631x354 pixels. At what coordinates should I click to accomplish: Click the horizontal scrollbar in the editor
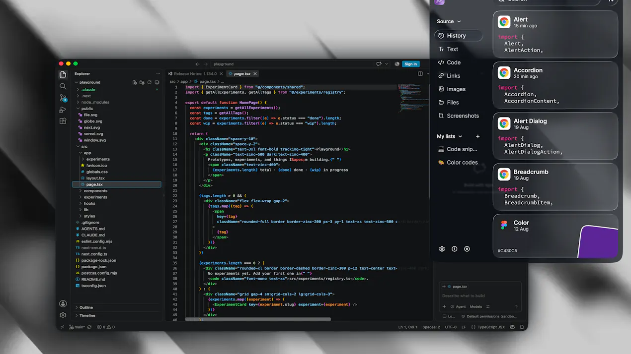click(x=258, y=319)
